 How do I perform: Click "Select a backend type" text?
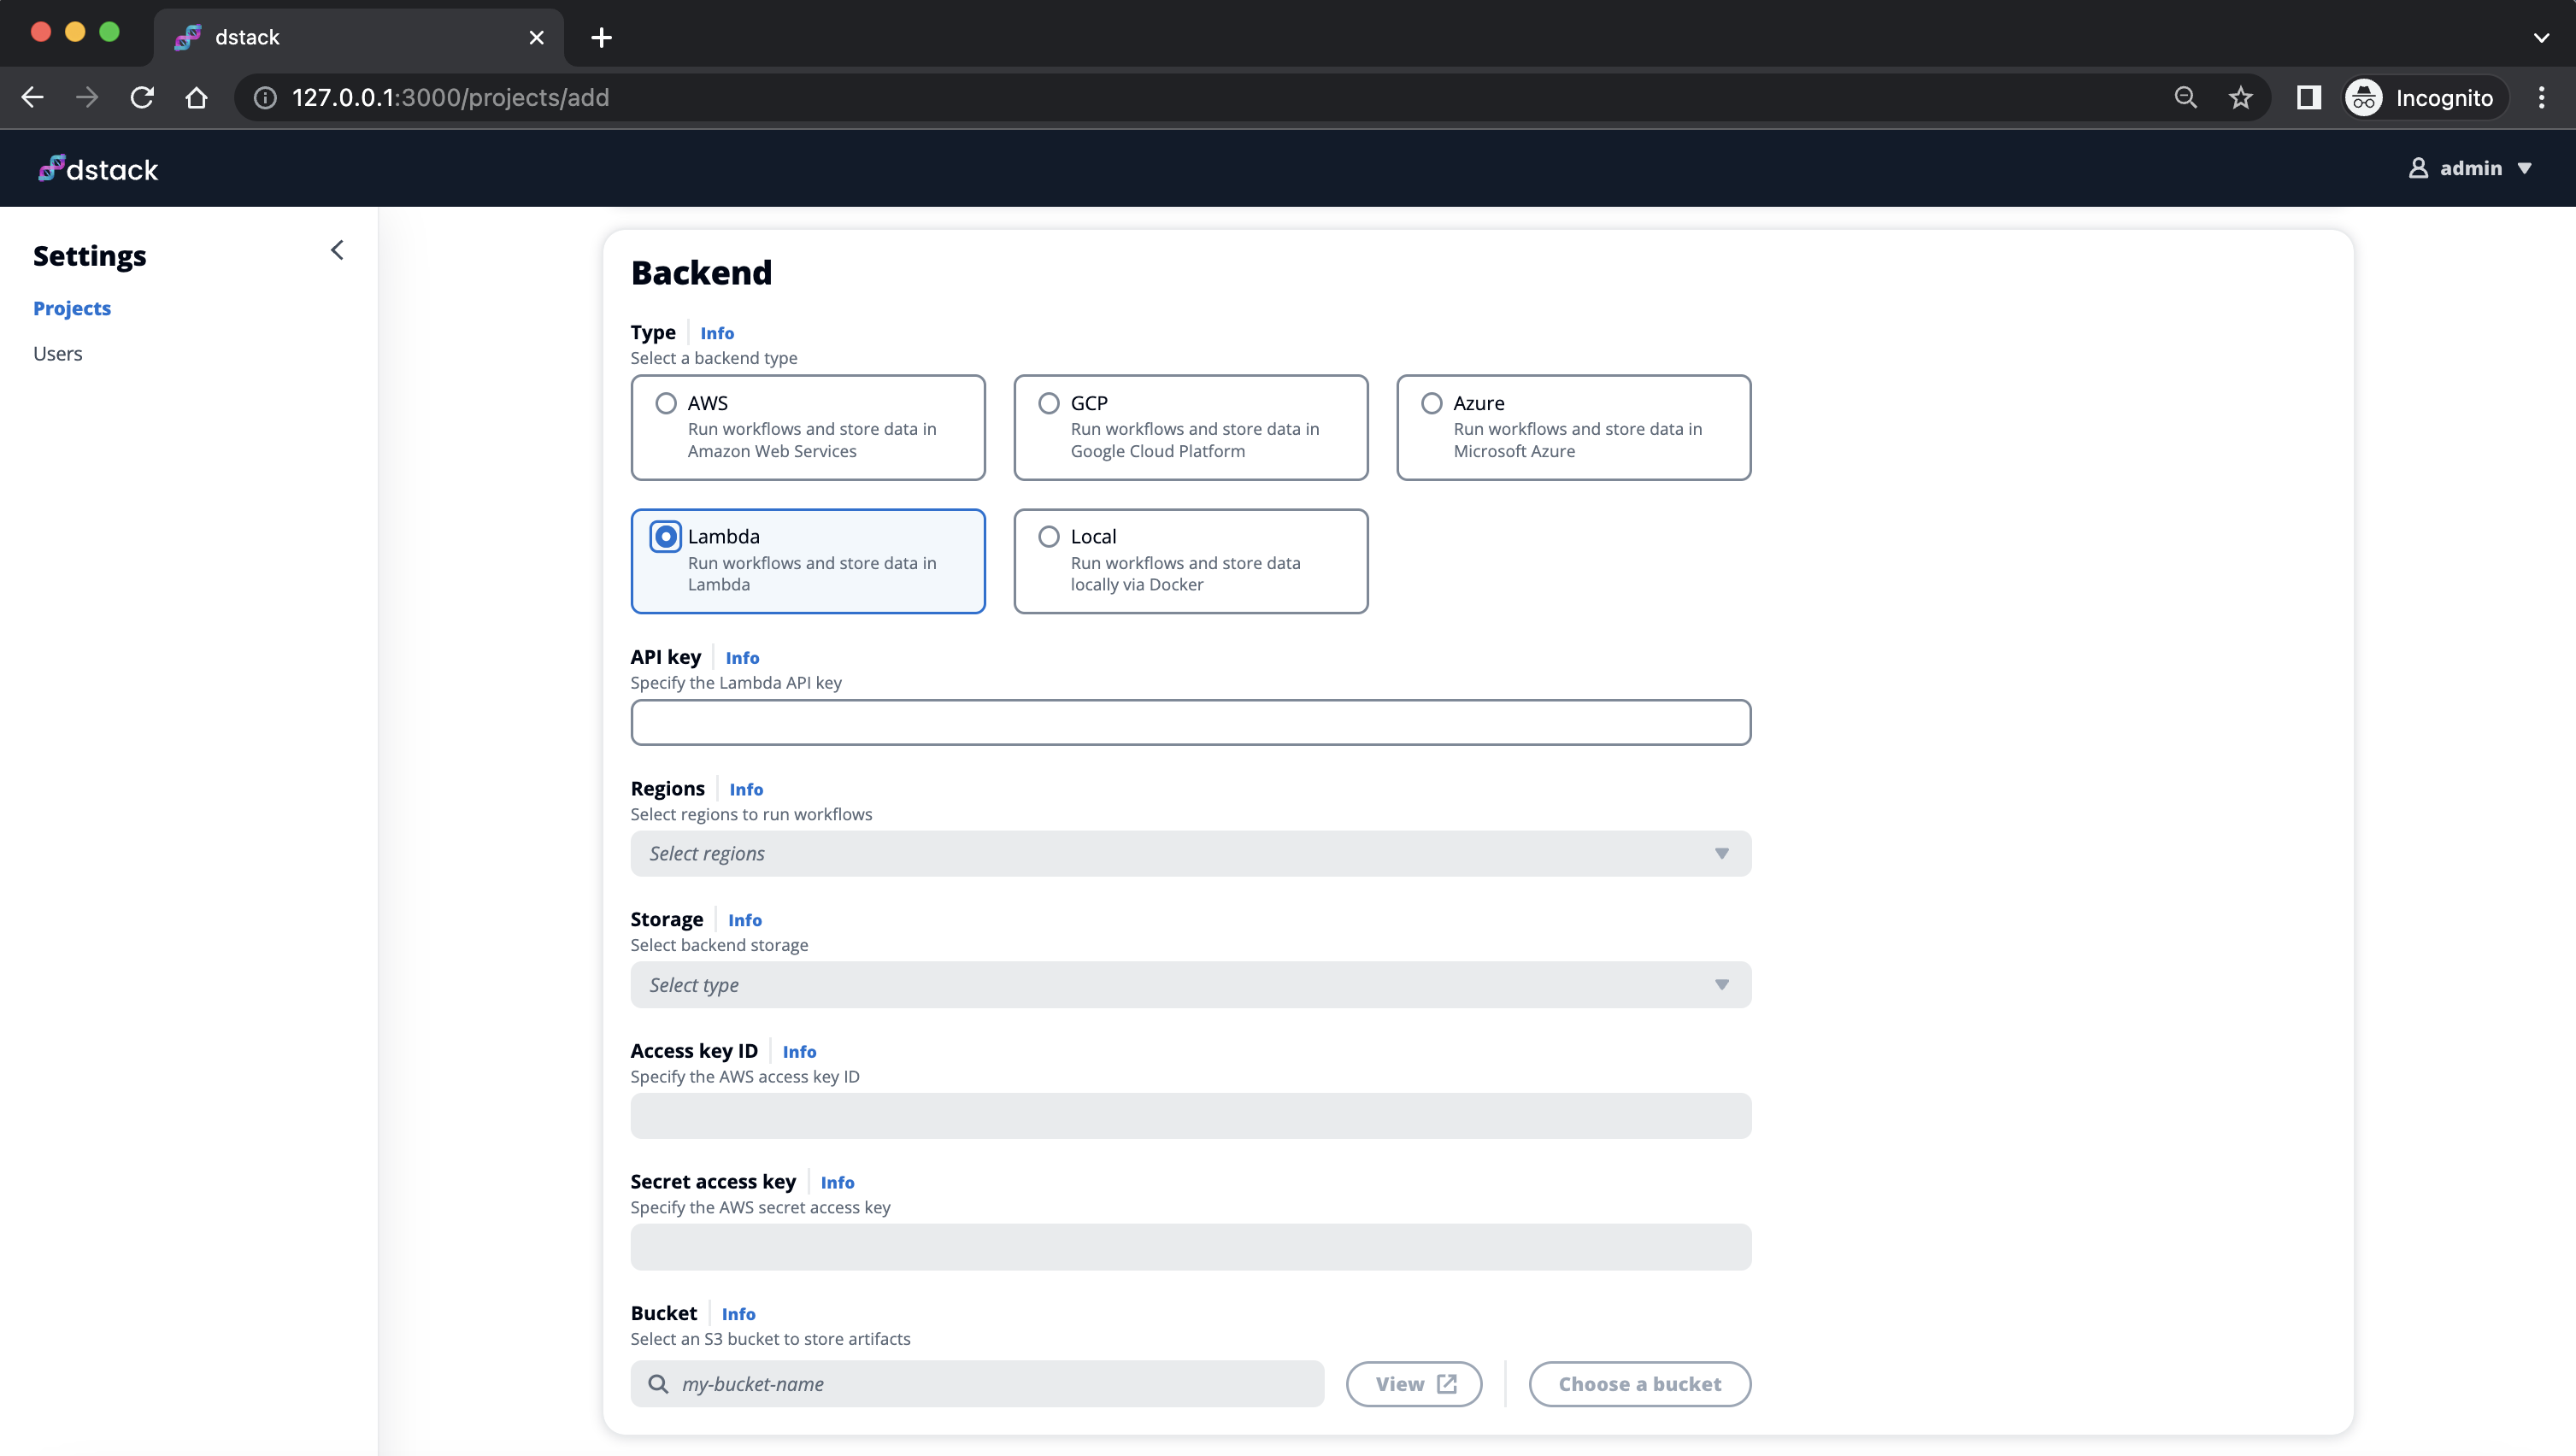point(714,358)
